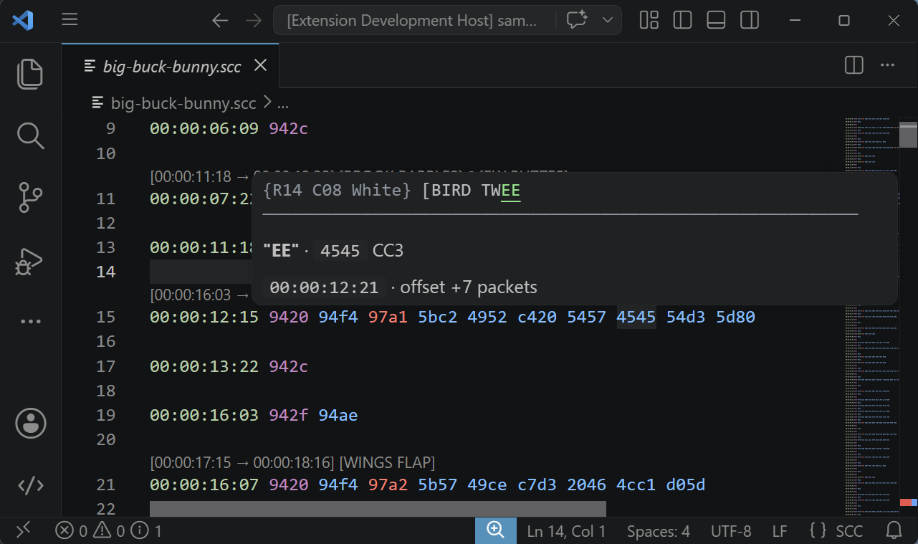Toggle the secondary side bar
This screenshot has height=544, width=918.
coord(750,20)
